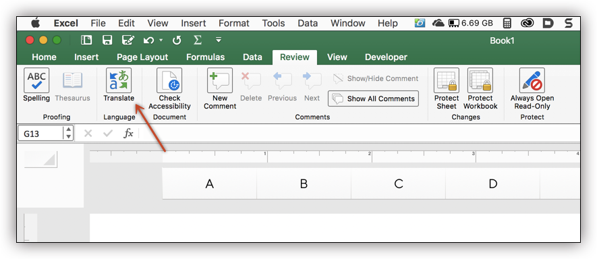Switch to the Page Layout tab

(142, 57)
